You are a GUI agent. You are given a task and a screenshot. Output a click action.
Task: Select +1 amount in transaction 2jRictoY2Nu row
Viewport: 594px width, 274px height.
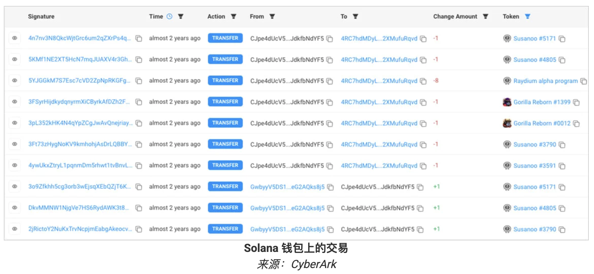(x=437, y=229)
